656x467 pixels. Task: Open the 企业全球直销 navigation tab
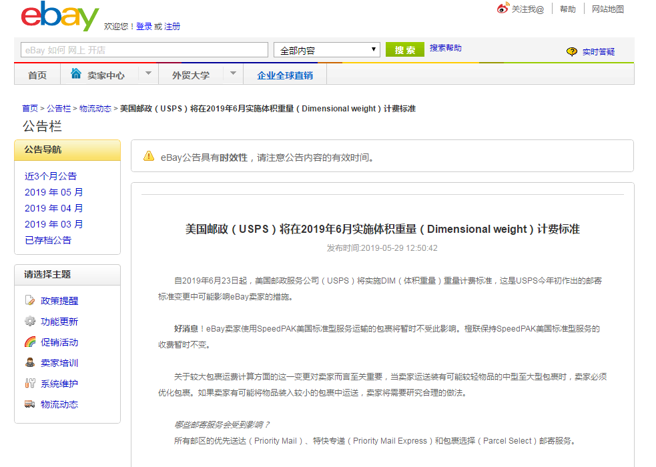[285, 75]
